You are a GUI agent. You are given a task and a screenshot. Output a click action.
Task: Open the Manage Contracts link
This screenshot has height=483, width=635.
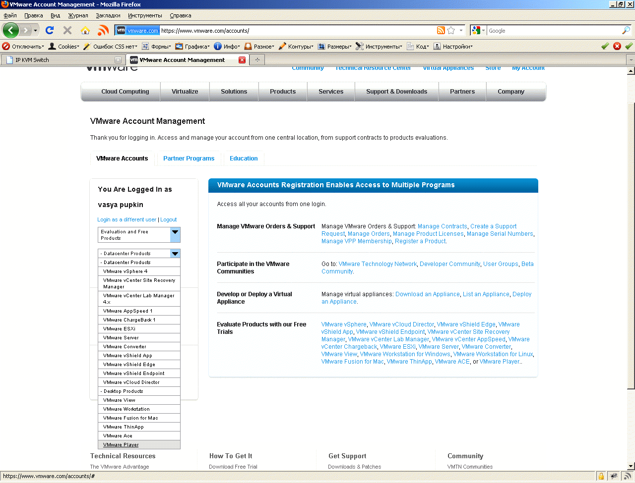pyautogui.click(x=443, y=226)
